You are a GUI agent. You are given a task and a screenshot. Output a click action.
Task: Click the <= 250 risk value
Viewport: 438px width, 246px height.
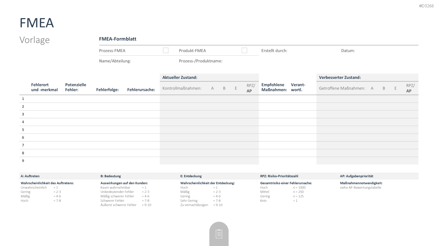coord(298,192)
